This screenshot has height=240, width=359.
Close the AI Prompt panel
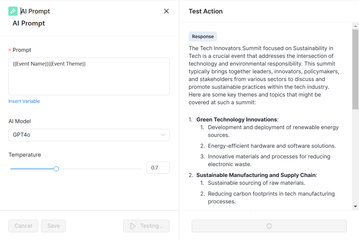[x=166, y=11]
